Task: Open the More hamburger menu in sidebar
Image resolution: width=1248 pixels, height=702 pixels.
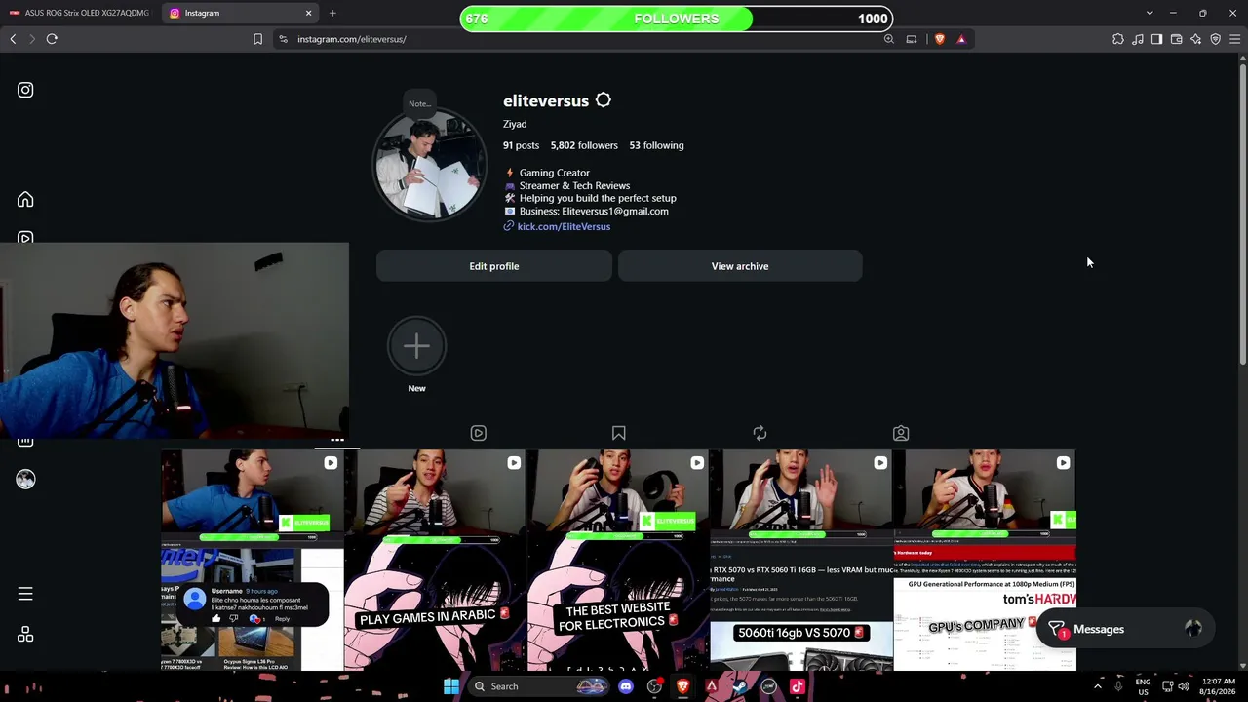Action: (x=25, y=594)
